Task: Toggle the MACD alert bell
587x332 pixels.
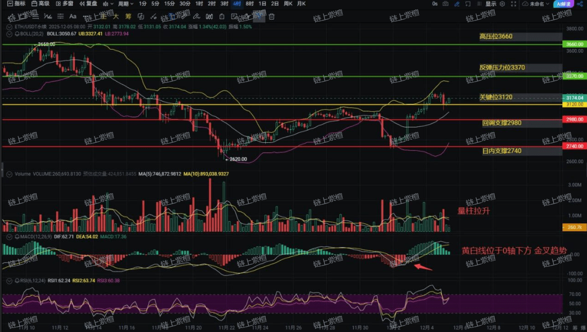Action: tap(17, 237)
